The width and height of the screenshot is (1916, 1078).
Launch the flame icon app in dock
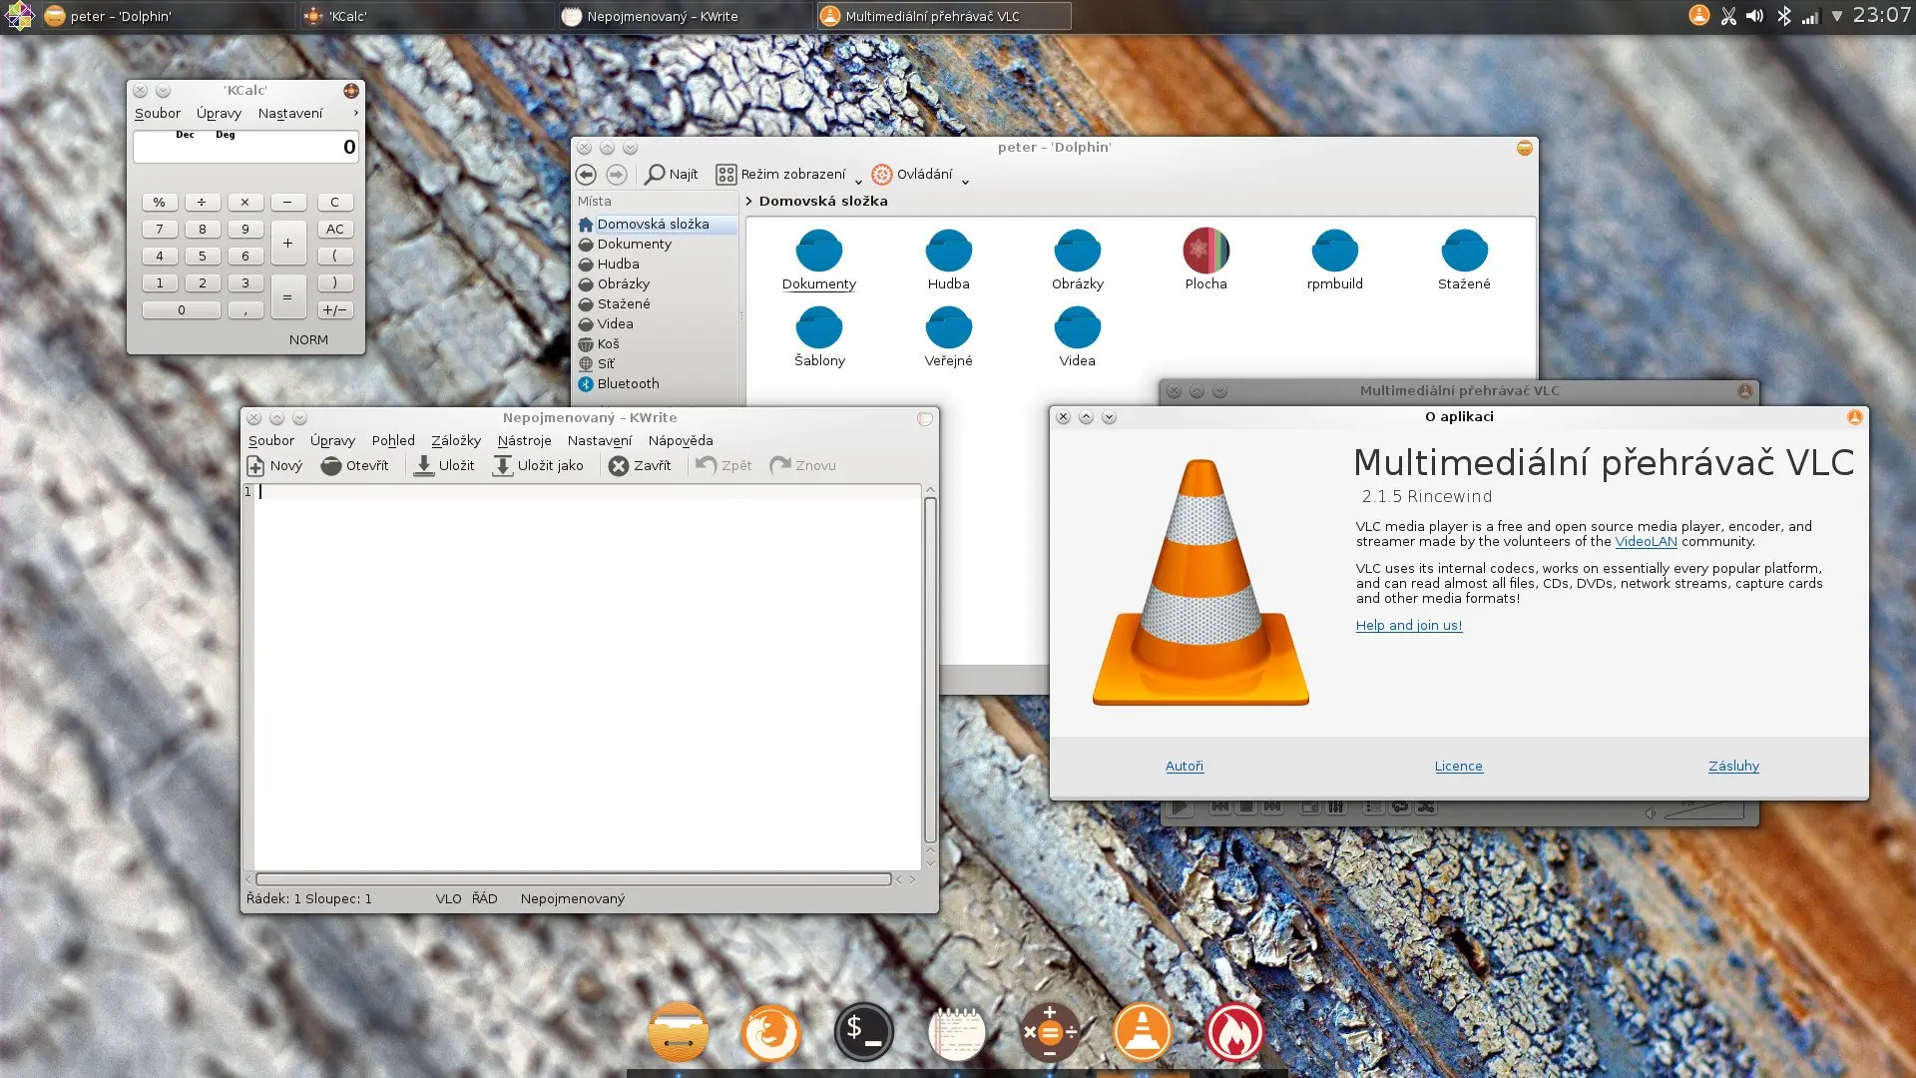coord(1234,1032)
